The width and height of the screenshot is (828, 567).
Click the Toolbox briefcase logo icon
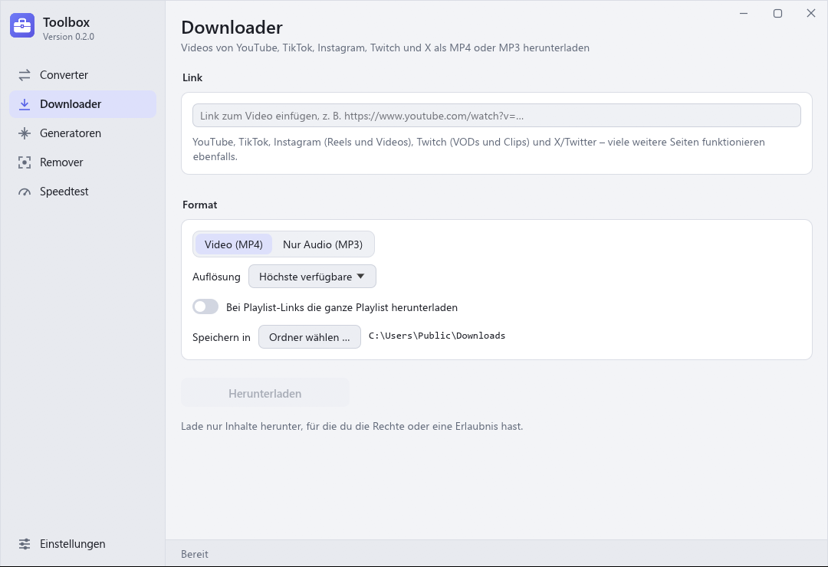pyautogui.click(x=22, y=25)
